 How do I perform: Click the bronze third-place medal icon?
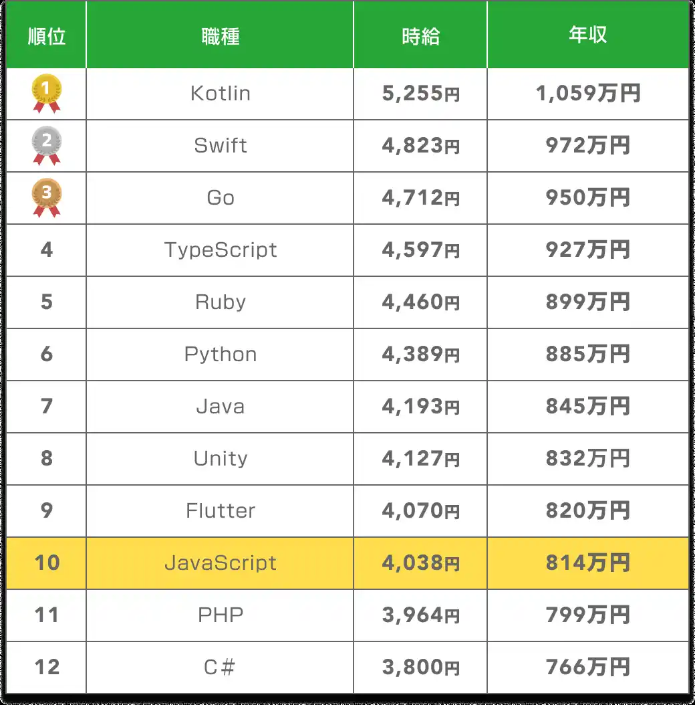pos(47,198)
